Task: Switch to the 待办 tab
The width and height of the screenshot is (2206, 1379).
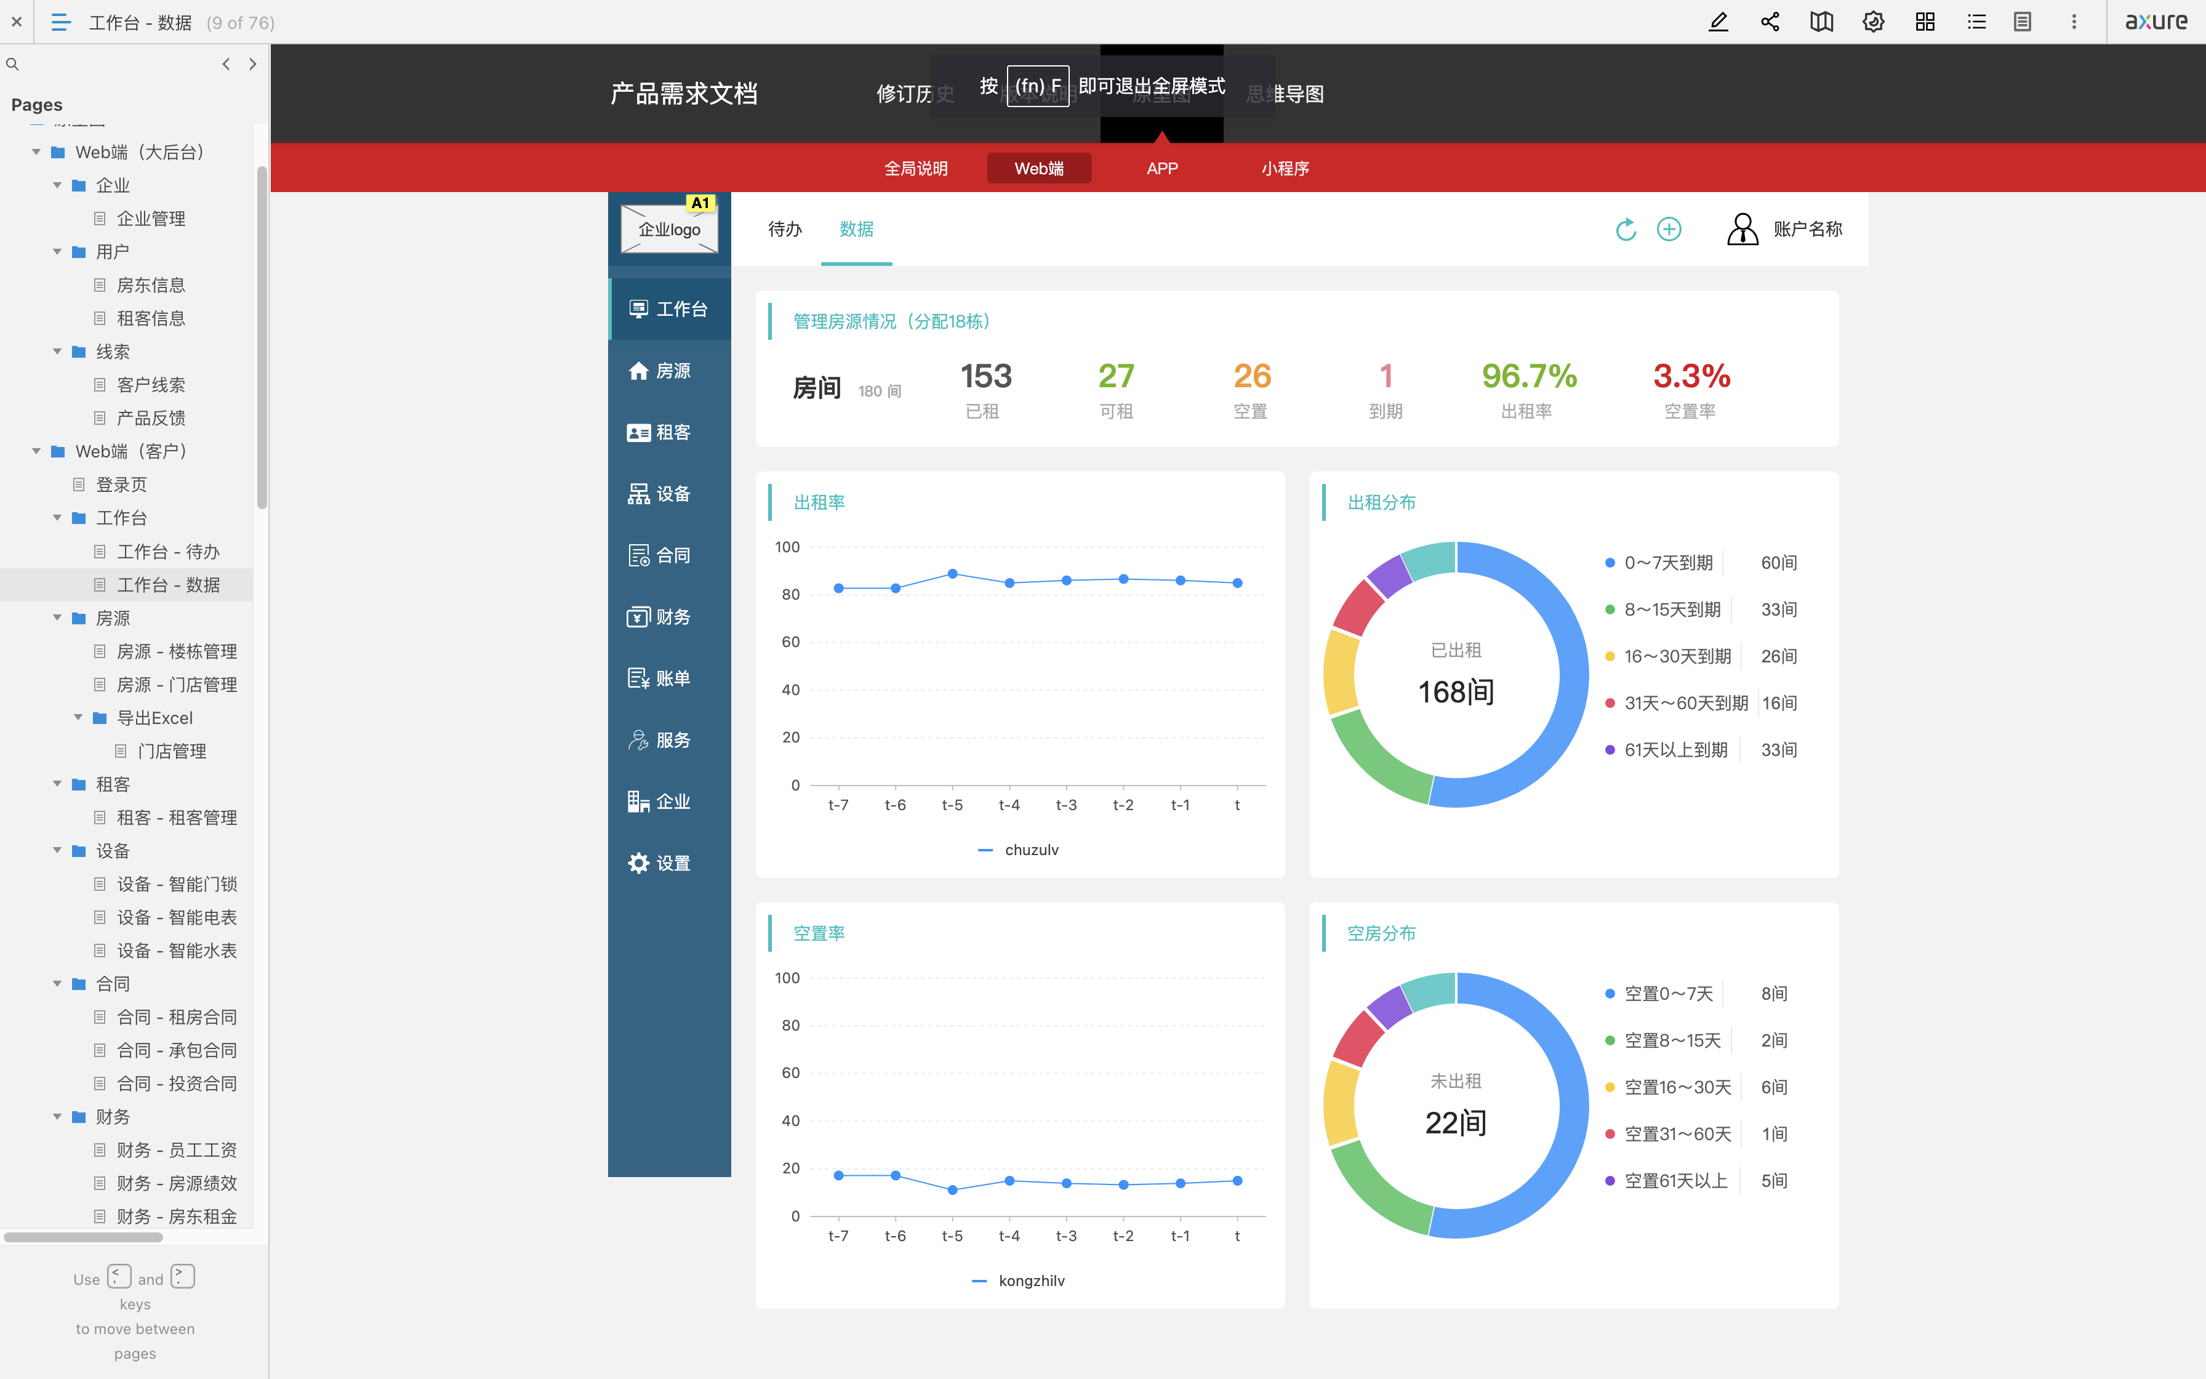Action: coord(785,229)
